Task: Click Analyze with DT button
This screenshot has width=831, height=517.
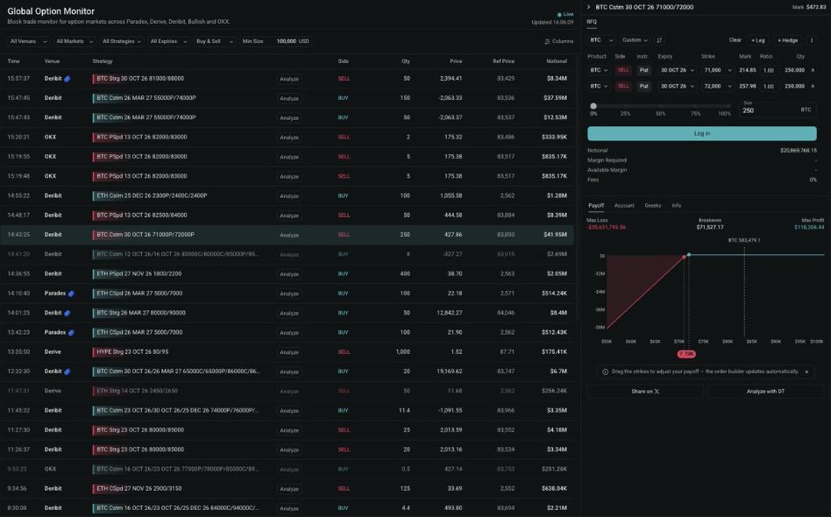Action: (765, 392)
